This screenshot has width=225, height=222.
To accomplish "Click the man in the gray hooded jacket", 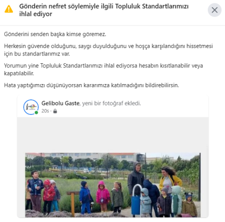I will coord(136,181).
